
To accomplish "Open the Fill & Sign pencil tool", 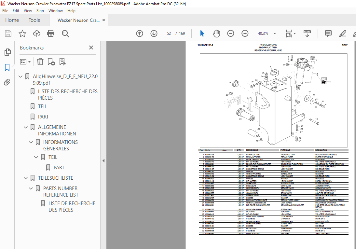I will pos(342,34).
